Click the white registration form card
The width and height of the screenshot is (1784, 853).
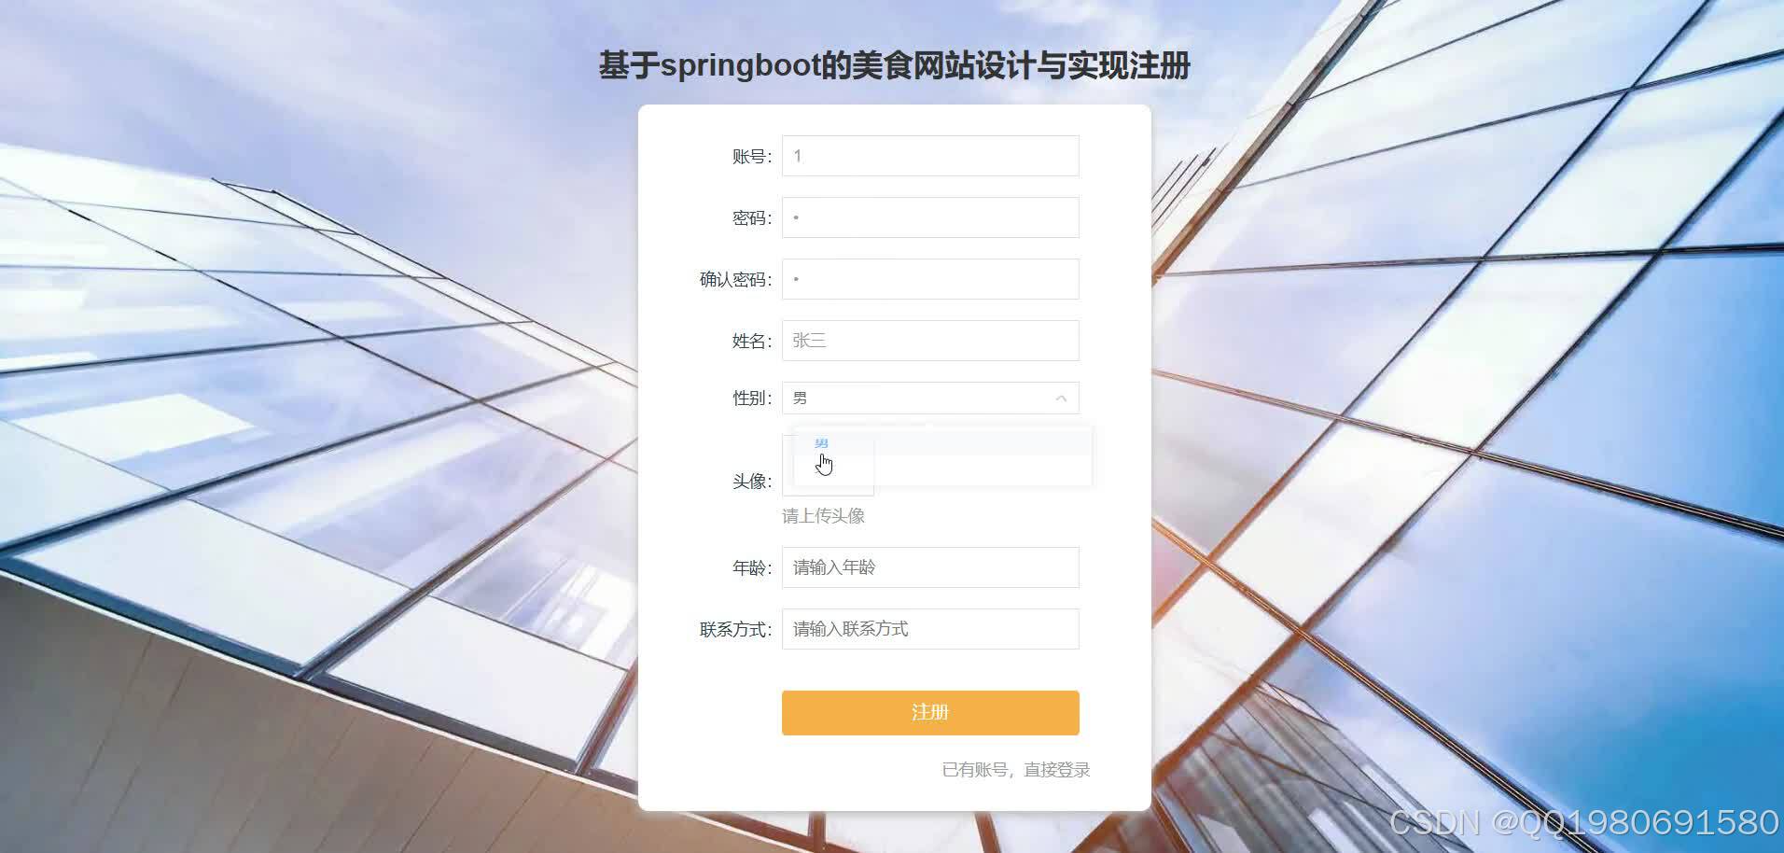tap(893, 457)
